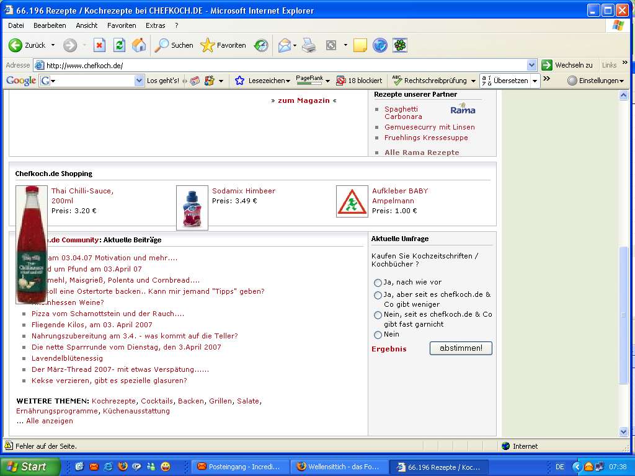Open the ICQ flower icon in toolbar
The width and height of the screenshot is (635, 476).
click(x=401, y=45)
